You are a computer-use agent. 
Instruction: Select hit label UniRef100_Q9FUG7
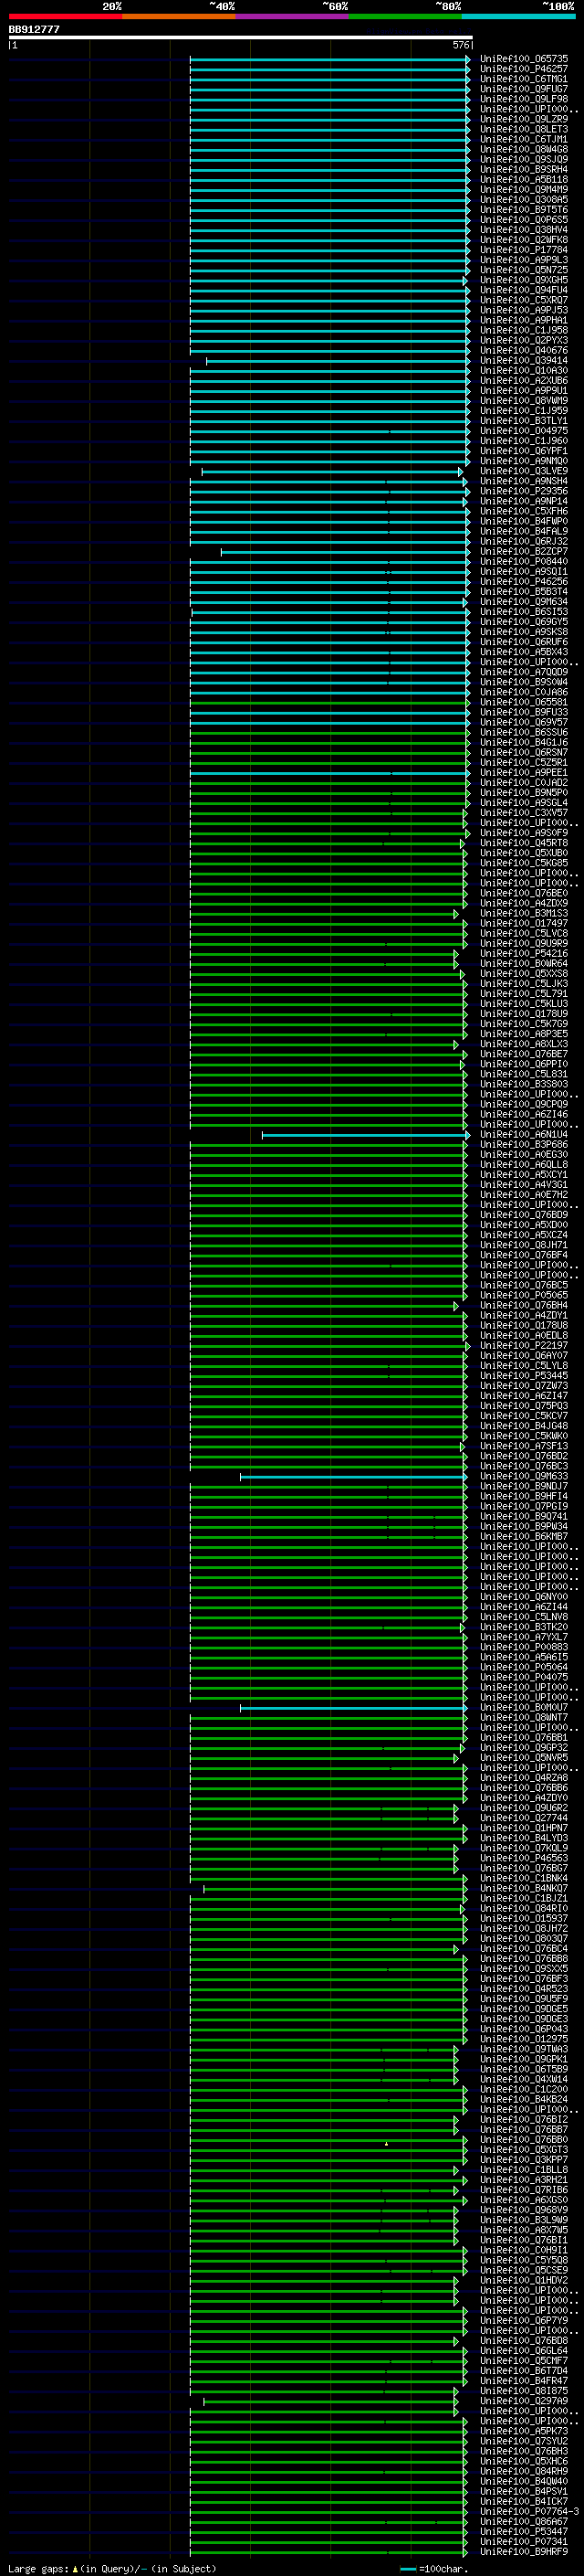(524, 89)
